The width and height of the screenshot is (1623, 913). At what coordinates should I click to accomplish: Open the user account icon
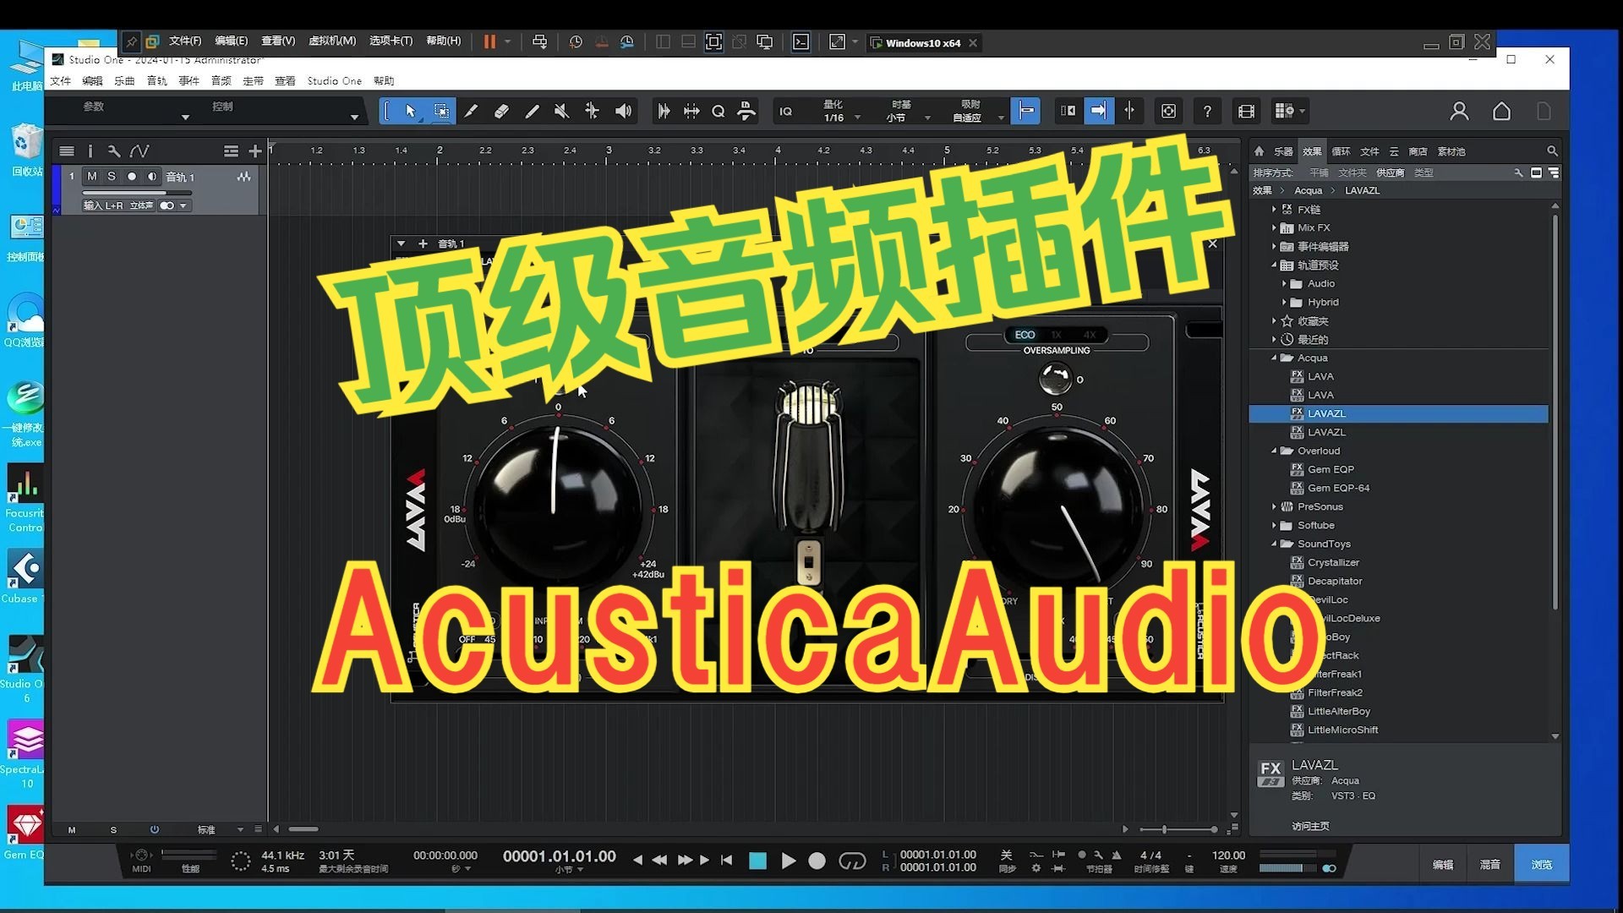[x=1459, y=112]
